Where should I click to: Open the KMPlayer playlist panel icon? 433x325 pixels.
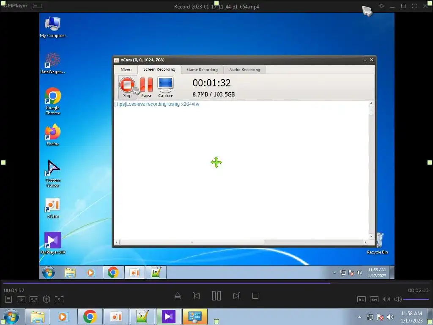8,299
